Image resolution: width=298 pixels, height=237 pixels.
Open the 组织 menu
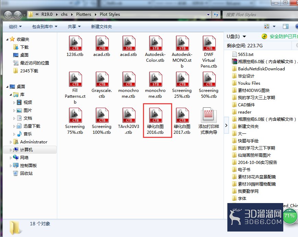click(x=15, y=27)
